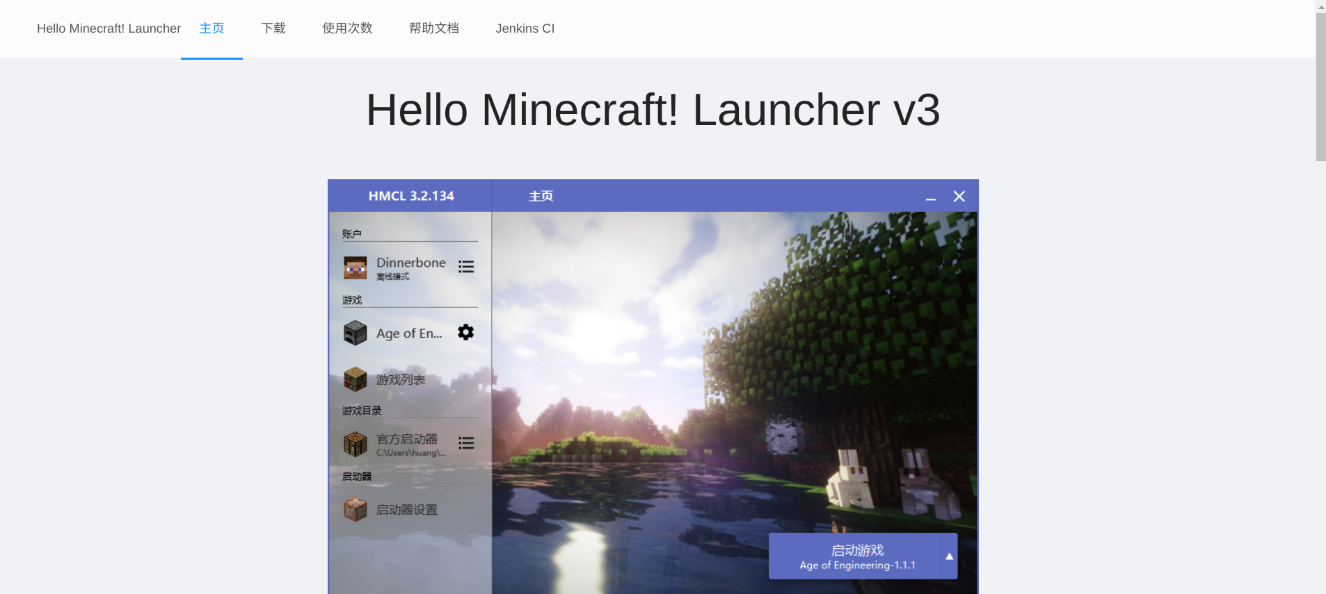Expand the launch button's version arrow
This screenshot has height=594, width=1326.
[950, 556]
